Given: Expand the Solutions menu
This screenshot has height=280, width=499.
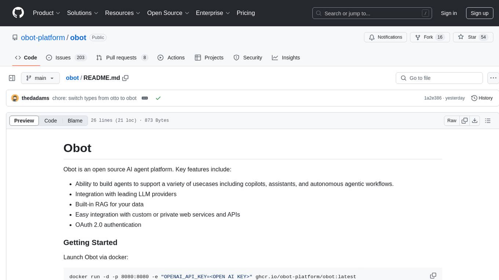Looking at the screenshot, I should [83, 13].
